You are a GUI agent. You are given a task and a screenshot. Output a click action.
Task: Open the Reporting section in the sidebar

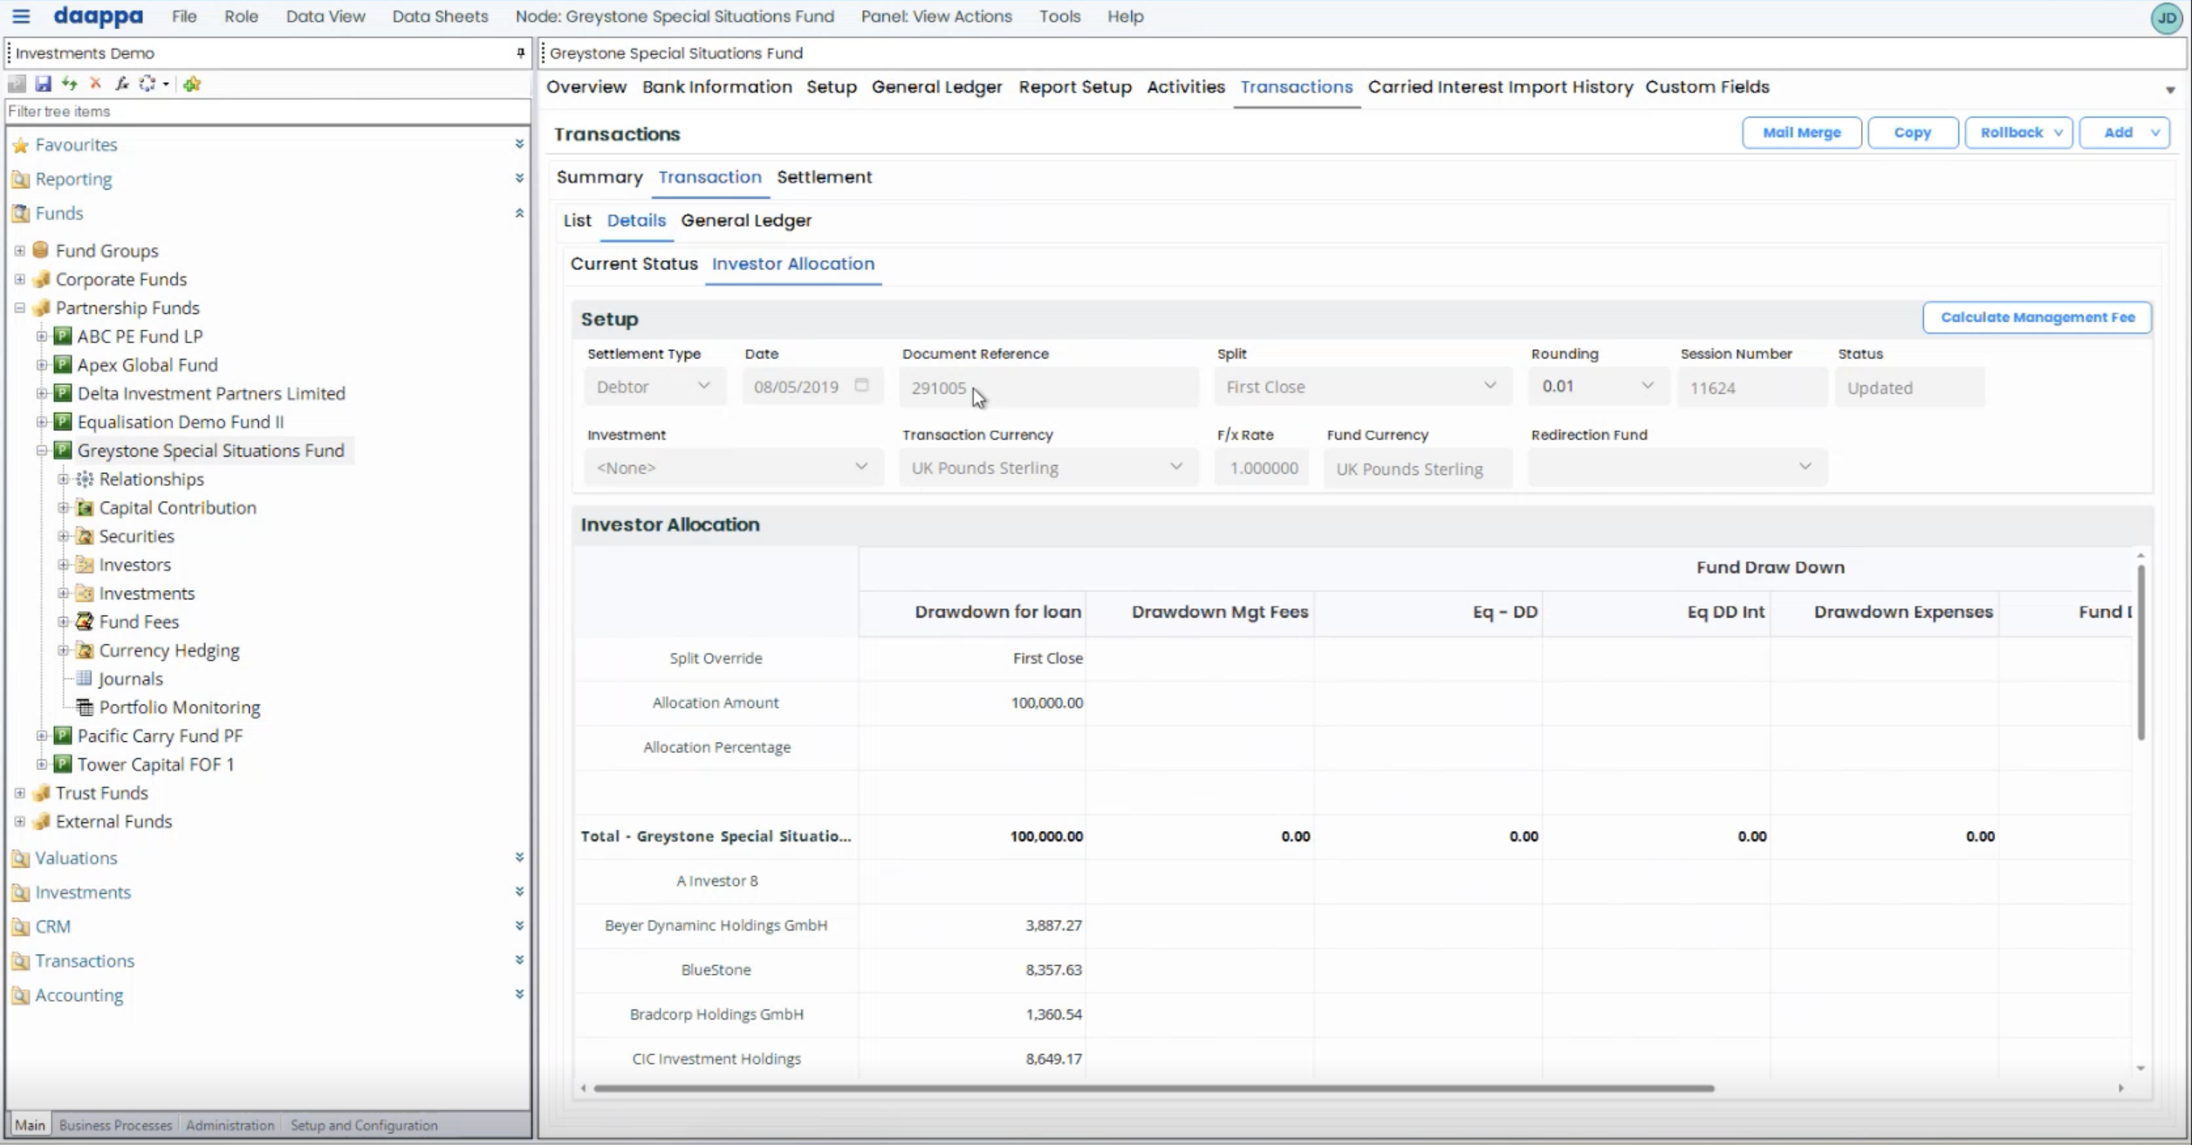[x=73, y=179]
